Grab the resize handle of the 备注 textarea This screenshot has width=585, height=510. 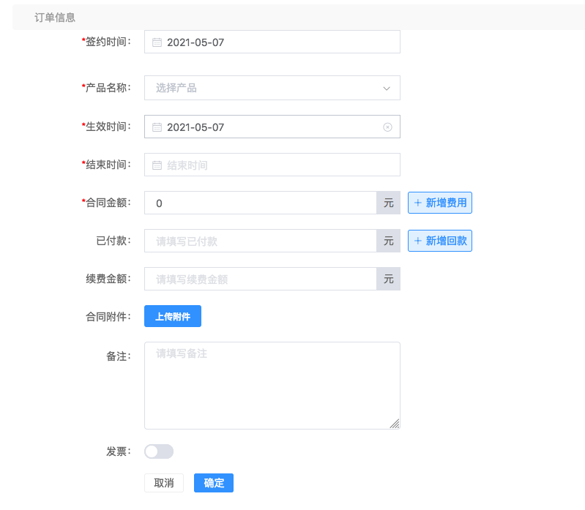[395, 424]
